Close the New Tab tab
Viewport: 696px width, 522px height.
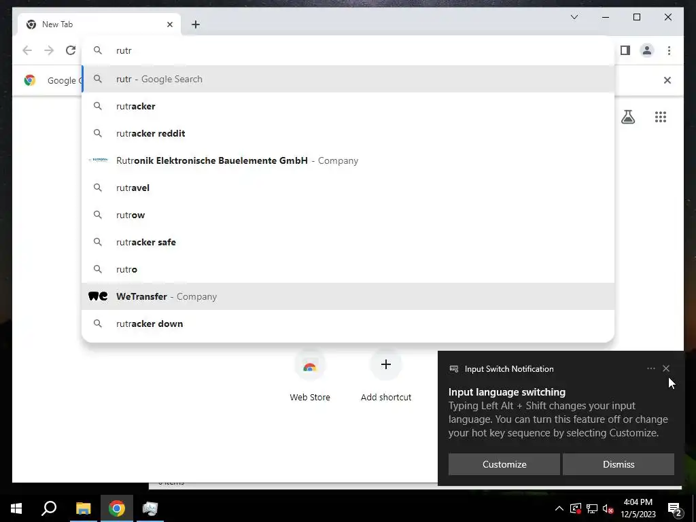point(169,24)
